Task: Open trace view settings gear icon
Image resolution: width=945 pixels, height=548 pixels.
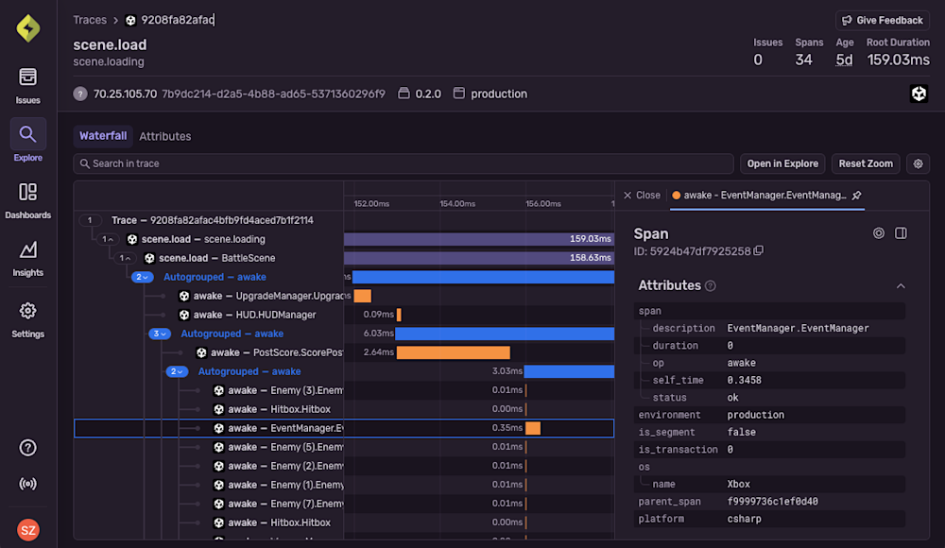Action: 917,163
